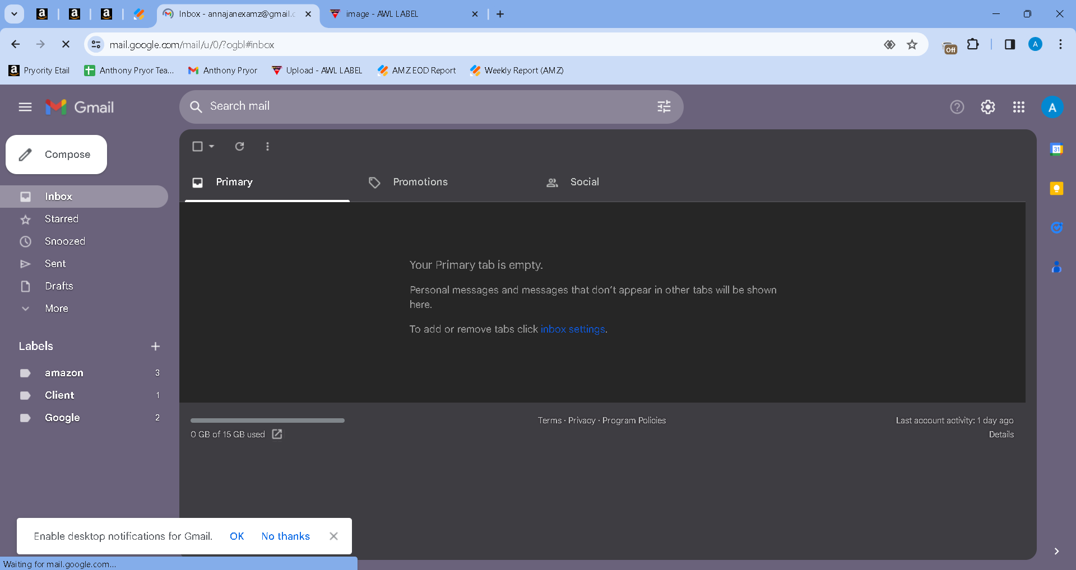Click the inbox settings link
This screenshot has height=570, width=1076.
[x=573, y=329]
